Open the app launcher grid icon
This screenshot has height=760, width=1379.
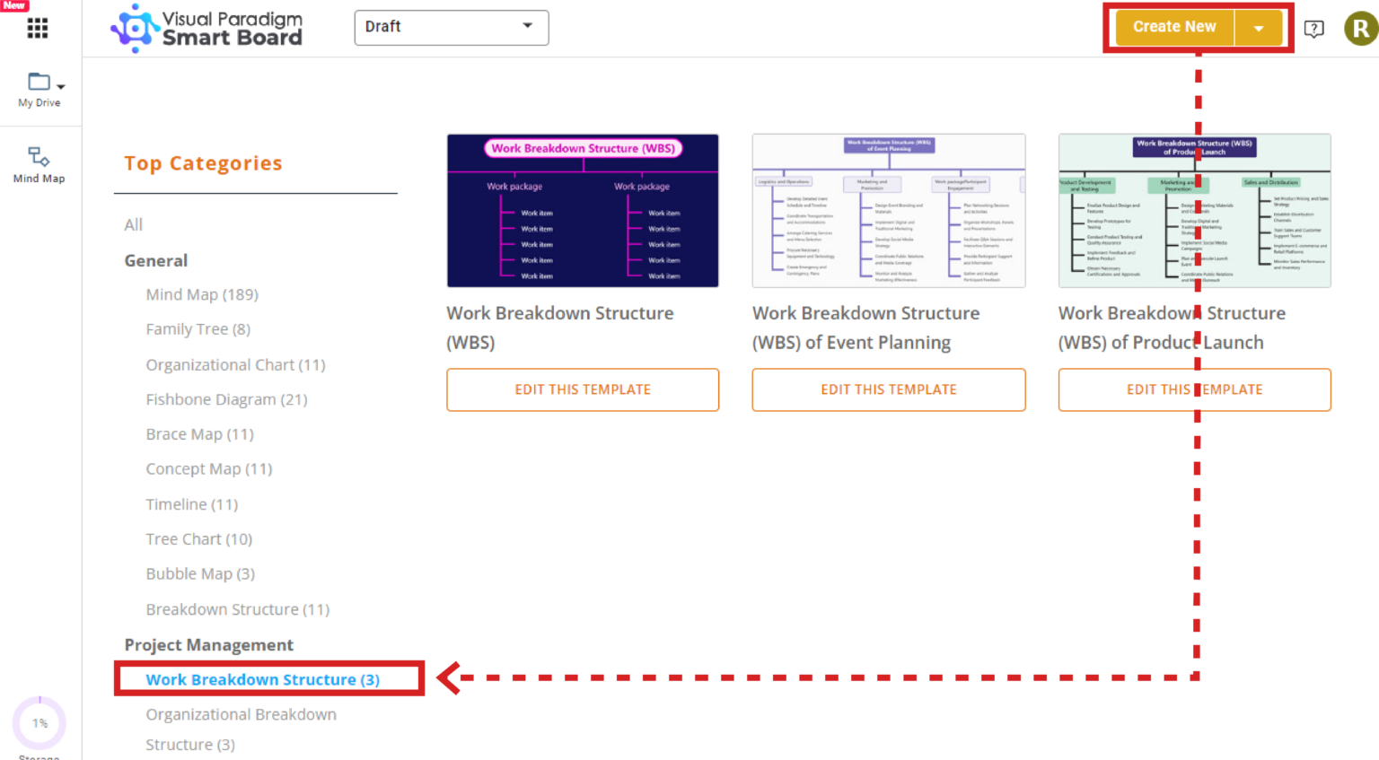(37, 28)
